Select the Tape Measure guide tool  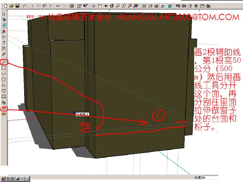click(x=4, y=108)
